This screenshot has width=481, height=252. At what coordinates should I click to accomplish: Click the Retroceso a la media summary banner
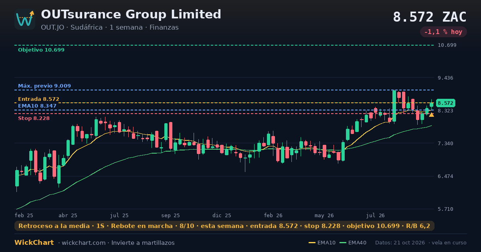[224, 226]
